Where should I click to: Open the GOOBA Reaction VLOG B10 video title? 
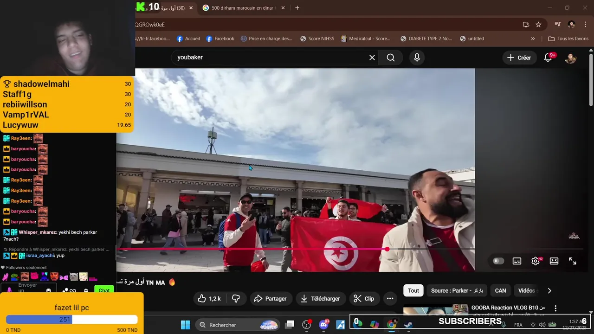click(x=508, y=308)
